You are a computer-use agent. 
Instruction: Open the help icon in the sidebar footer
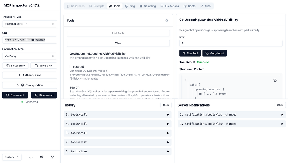tap(31, 157)
